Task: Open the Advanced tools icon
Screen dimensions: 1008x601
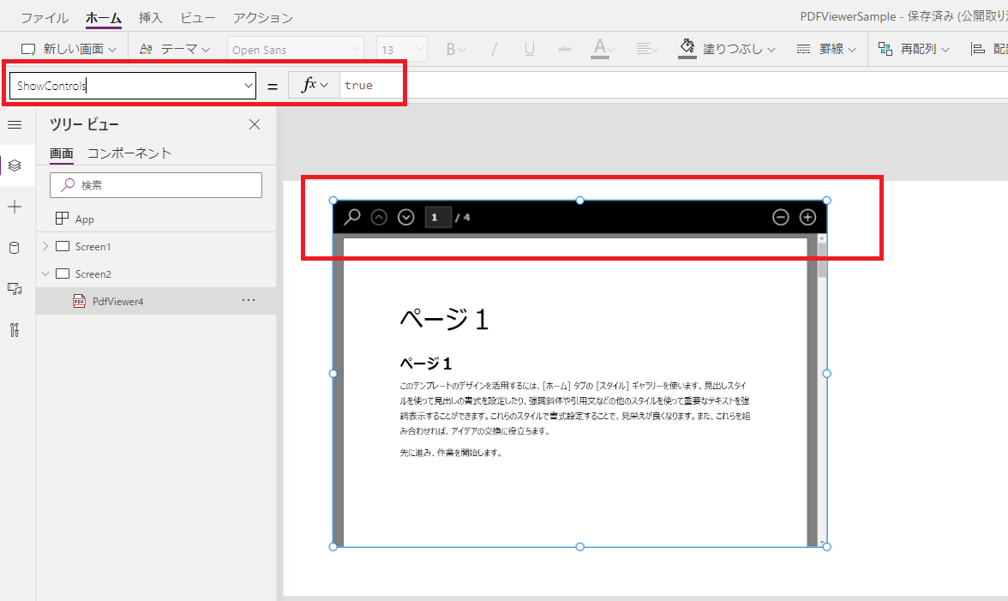Action: coord(15,330)
